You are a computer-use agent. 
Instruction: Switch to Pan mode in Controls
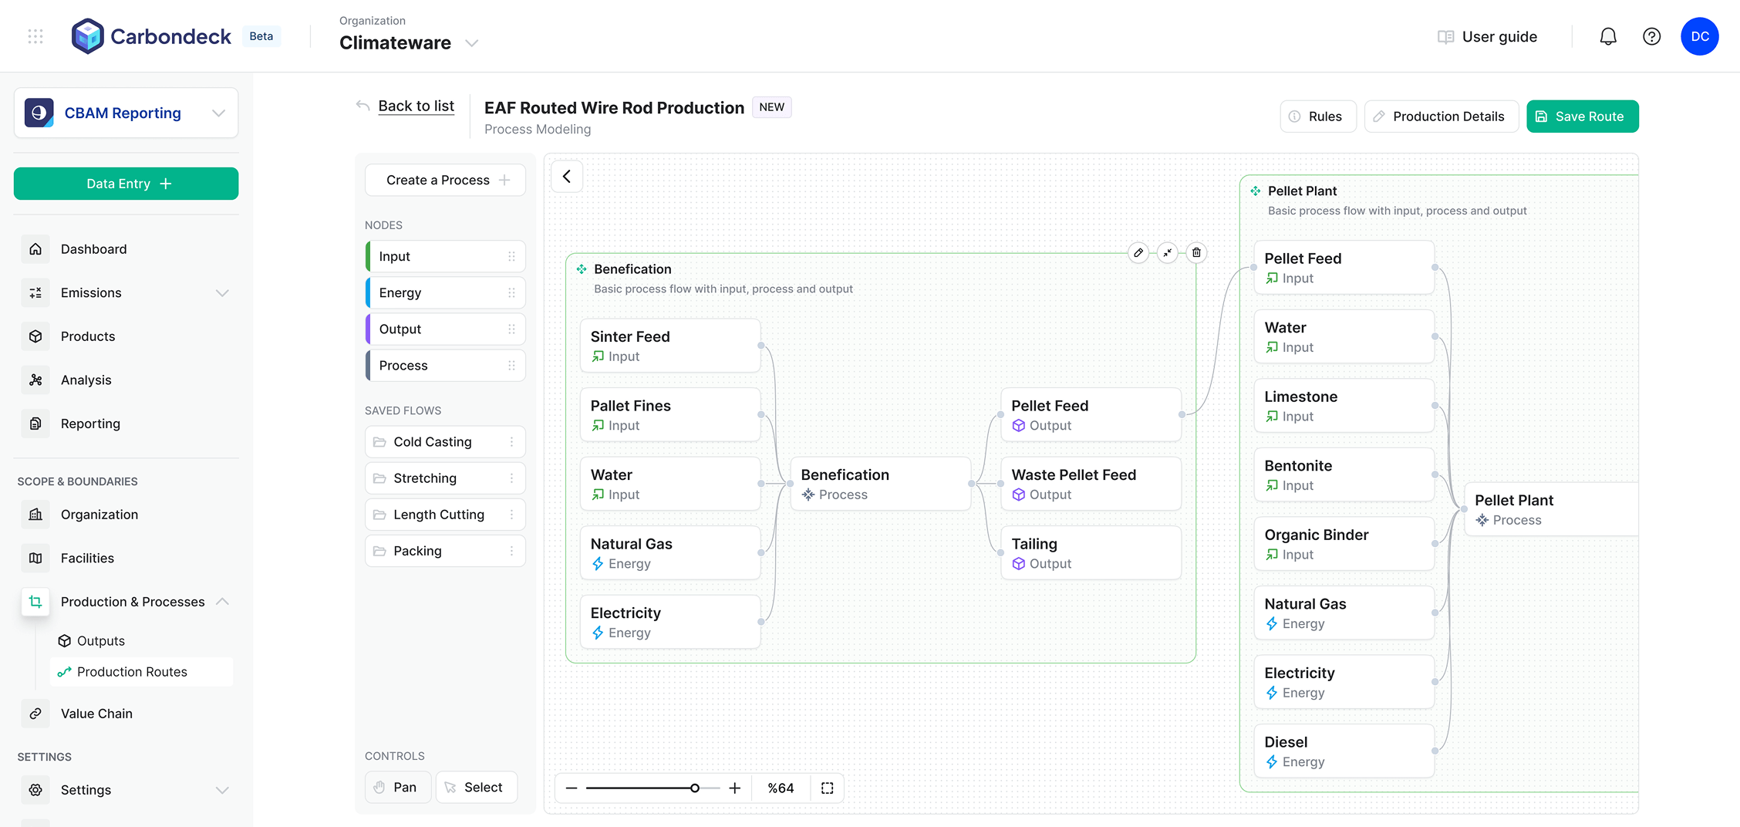[x=397, y=787]
